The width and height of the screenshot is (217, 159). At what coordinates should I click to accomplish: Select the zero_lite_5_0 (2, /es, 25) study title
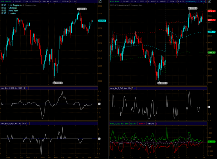[x=120, y=87]
